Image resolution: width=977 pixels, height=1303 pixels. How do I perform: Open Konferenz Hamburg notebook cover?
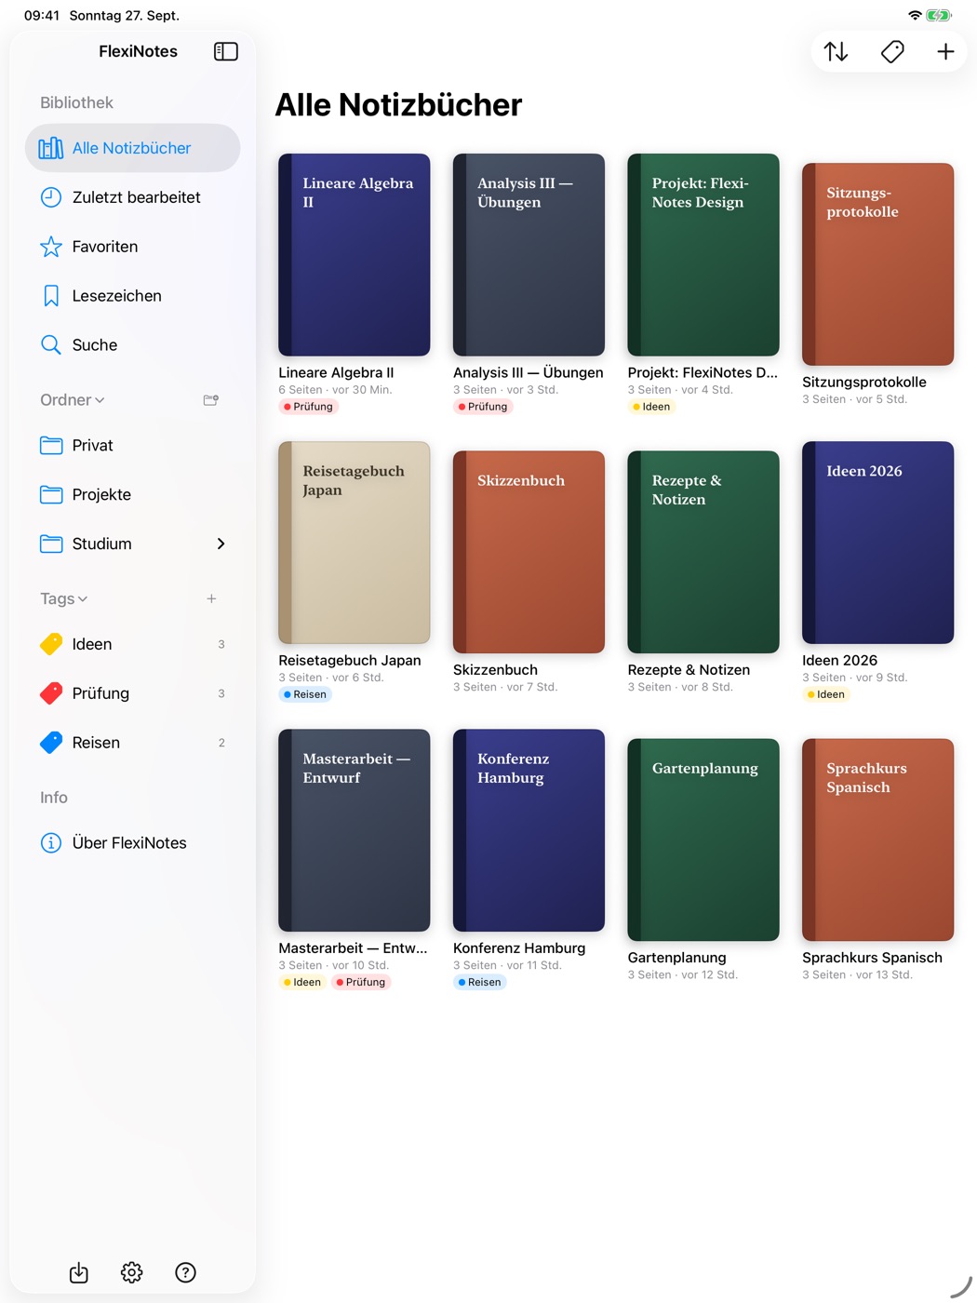pos(529,830)
